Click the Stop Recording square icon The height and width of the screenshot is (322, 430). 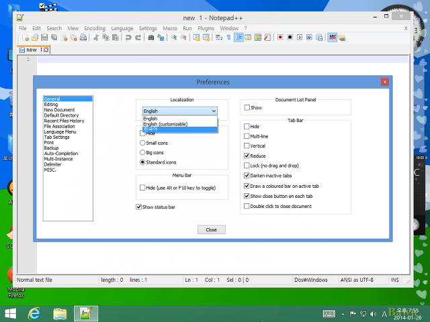[290, 38]
